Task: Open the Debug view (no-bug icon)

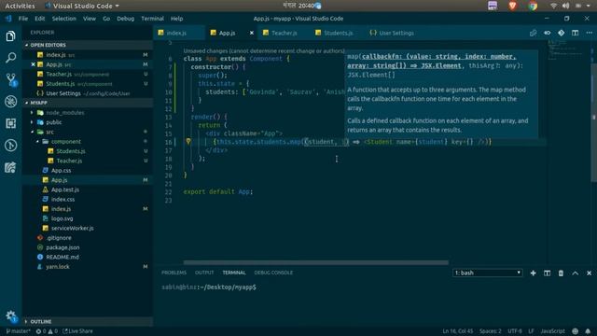Action: click(10, 102)
